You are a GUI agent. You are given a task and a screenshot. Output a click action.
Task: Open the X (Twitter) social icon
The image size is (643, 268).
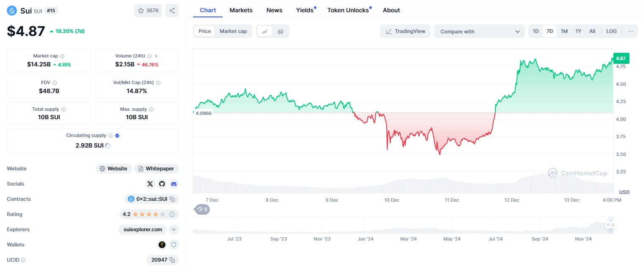(150, 184)
